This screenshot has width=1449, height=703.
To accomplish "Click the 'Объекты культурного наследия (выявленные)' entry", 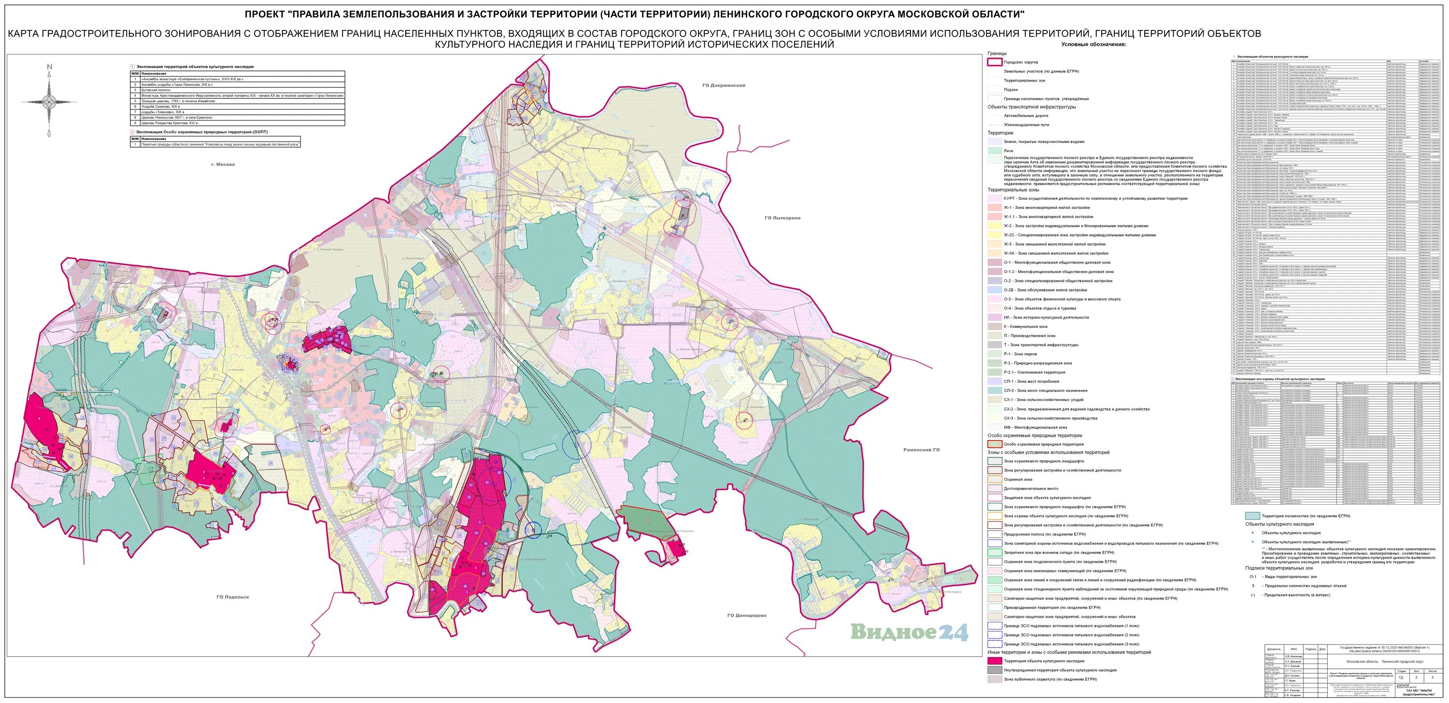I will pyautogui.click(x=1306, y=542).
